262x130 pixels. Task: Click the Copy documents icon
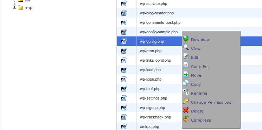pos(186,83)
